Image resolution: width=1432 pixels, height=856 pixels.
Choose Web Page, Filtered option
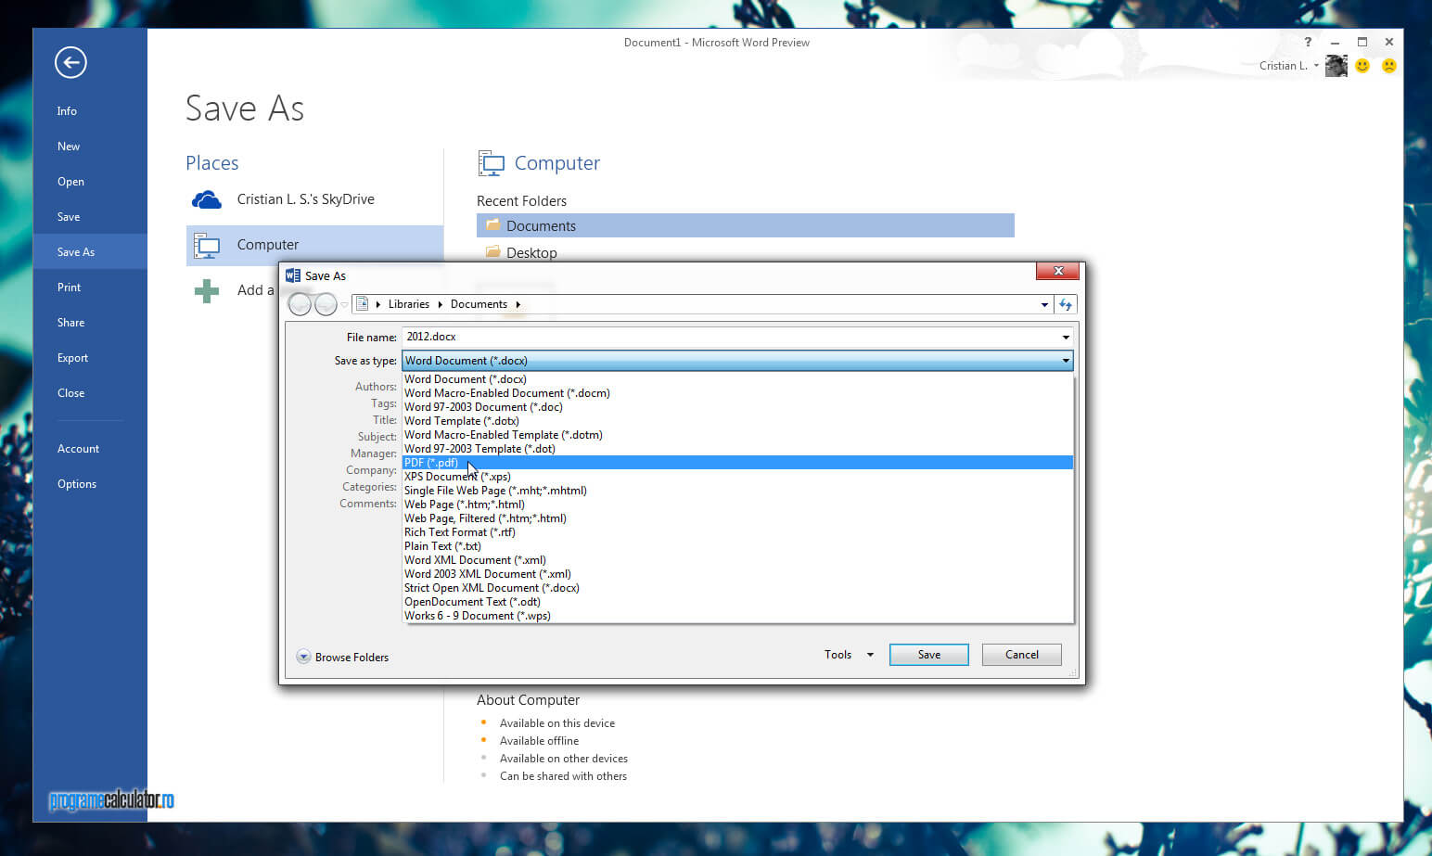point(737,518)
